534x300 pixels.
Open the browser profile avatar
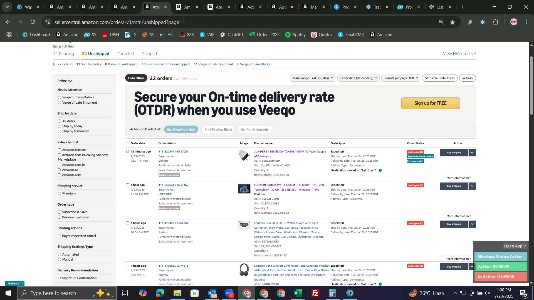[x=514, y=22]
